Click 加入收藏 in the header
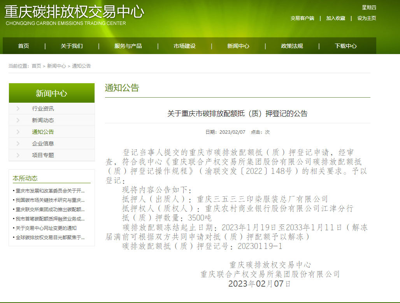This screenshot has width=400, height=303. (x=336, y=18)
